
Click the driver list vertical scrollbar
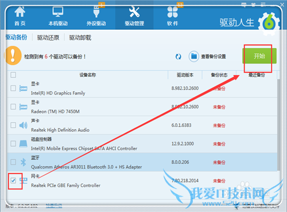tap(279, 124)
